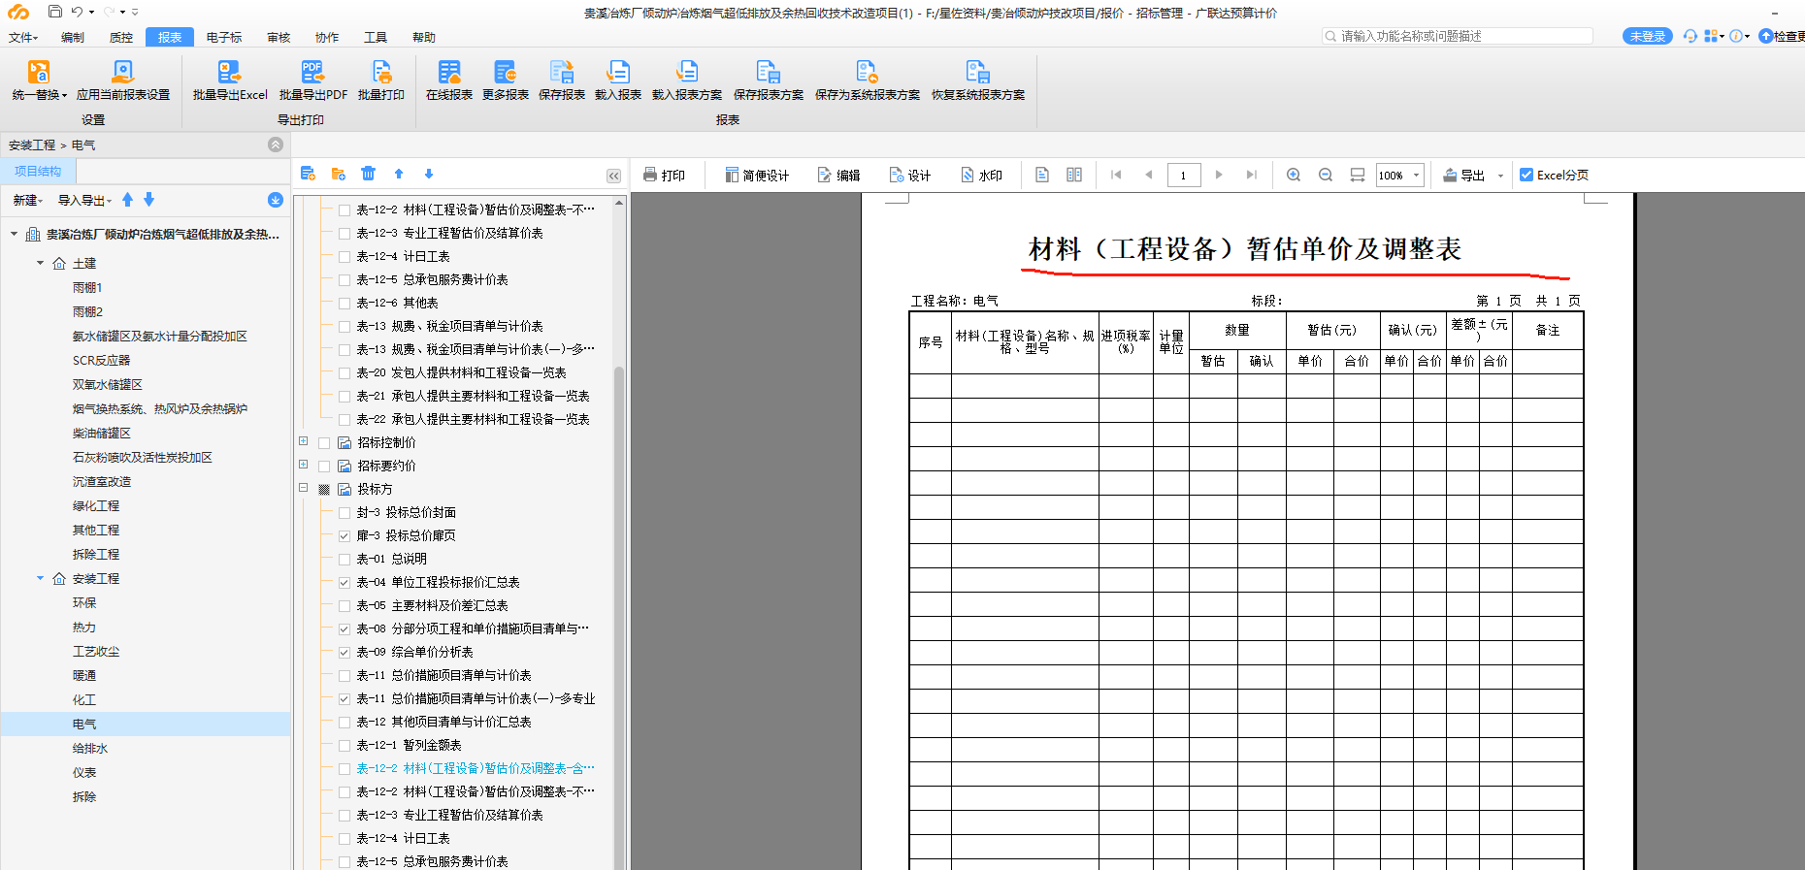Click 保存报表 icon
Viewport: 1805px width, 870px height.
tap(562, 72)
